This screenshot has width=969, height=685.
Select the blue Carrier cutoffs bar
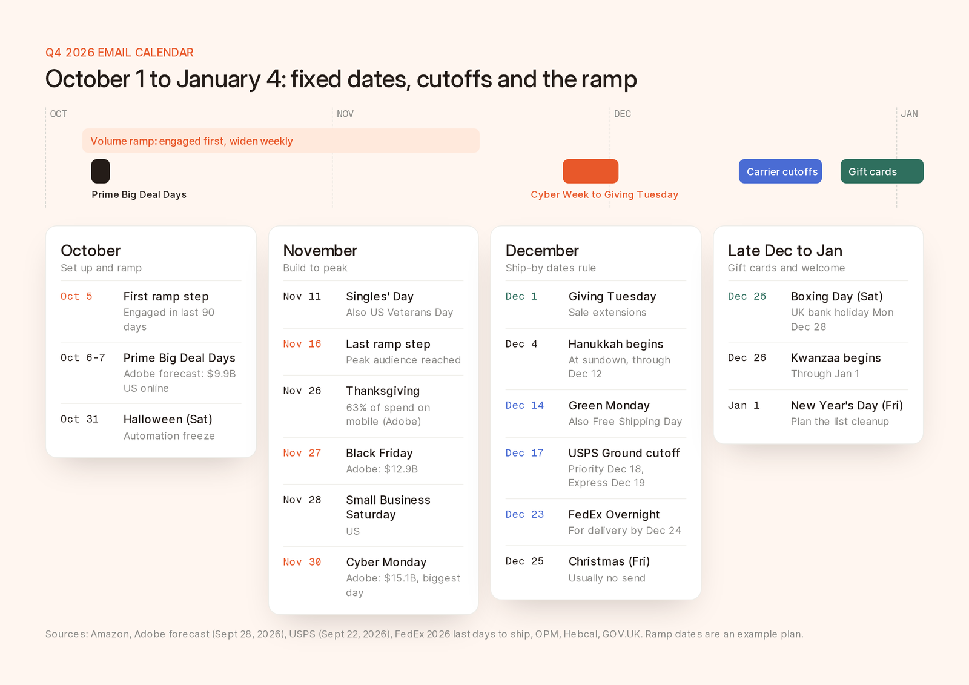pyautogui.click(x=781, y=171)
